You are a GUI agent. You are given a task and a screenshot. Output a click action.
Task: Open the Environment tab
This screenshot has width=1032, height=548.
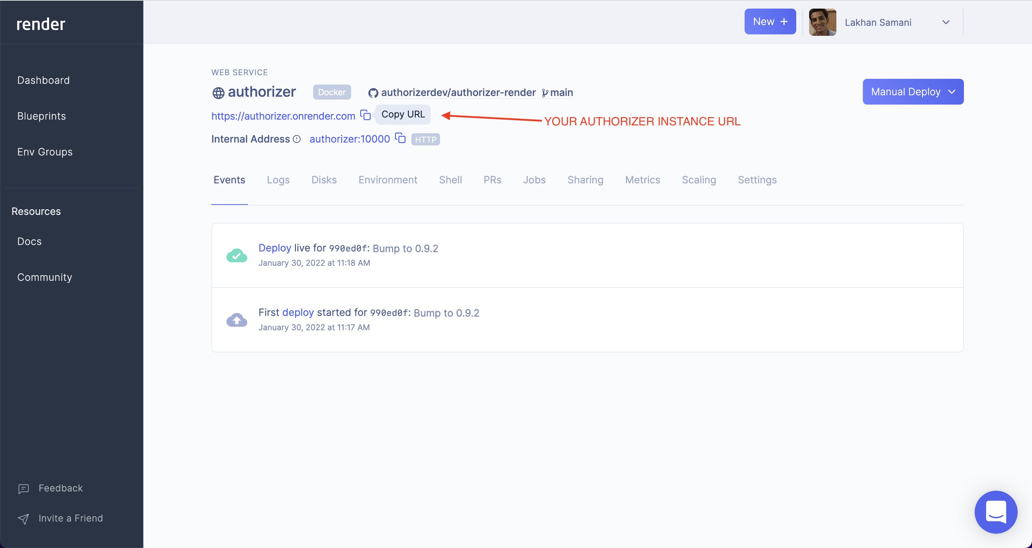[387, 180]
